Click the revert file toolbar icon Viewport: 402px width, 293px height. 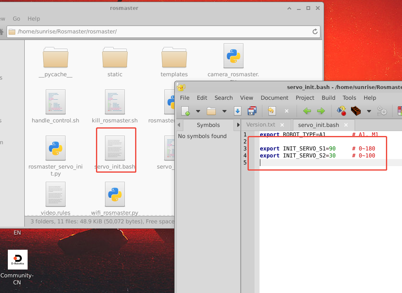pos(271,111)
